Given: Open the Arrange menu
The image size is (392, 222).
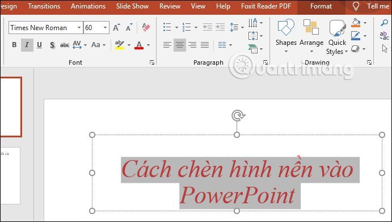Looking at the screenshot, I should pyautogui.click(x=311, y=36).
